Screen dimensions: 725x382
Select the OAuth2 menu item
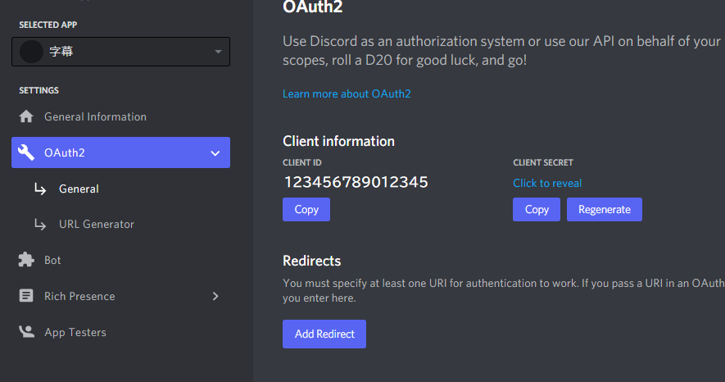click(120, 152)
